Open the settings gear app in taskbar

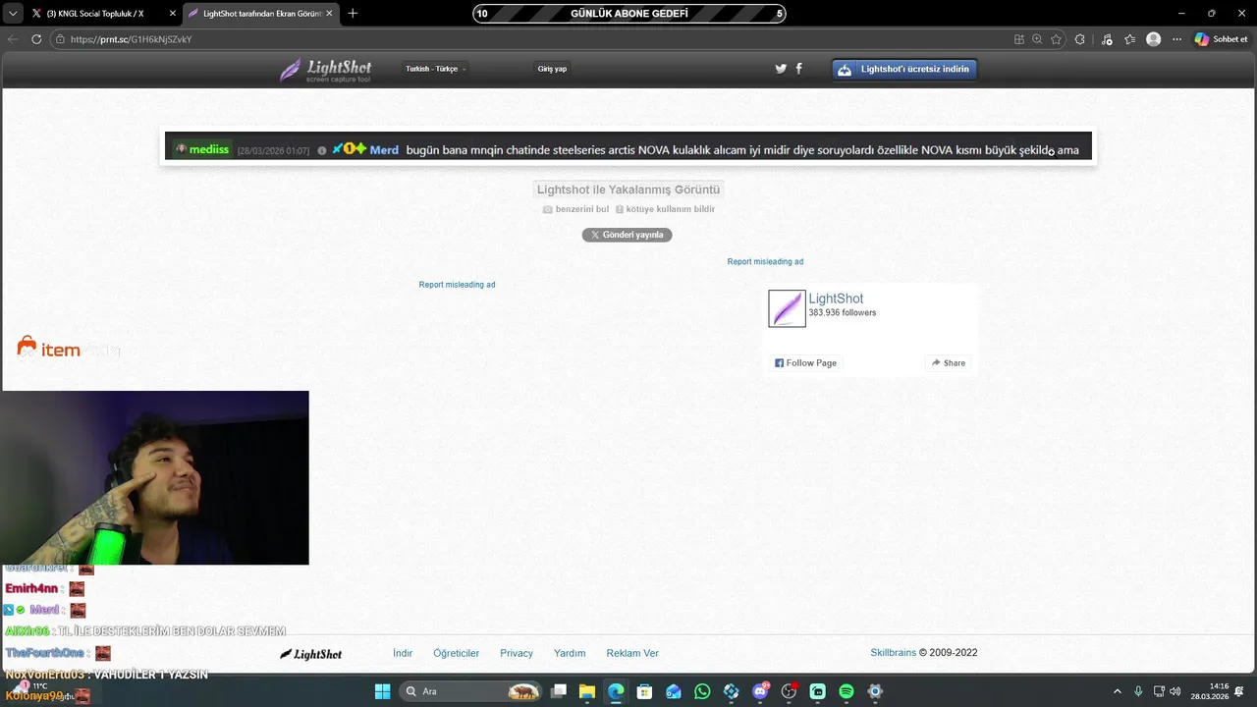pyautogui.click(x=875, y=691)
